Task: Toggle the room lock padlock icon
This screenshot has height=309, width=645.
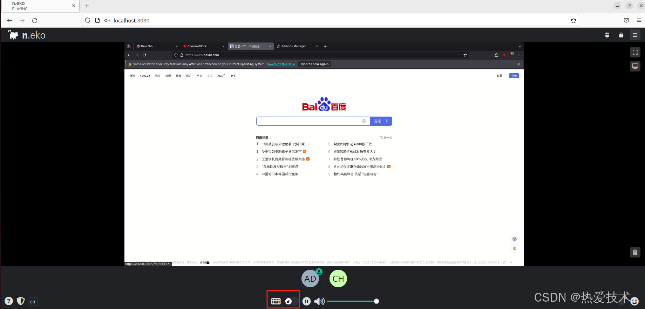Action: pyautogui.click(x=621, y=35)
